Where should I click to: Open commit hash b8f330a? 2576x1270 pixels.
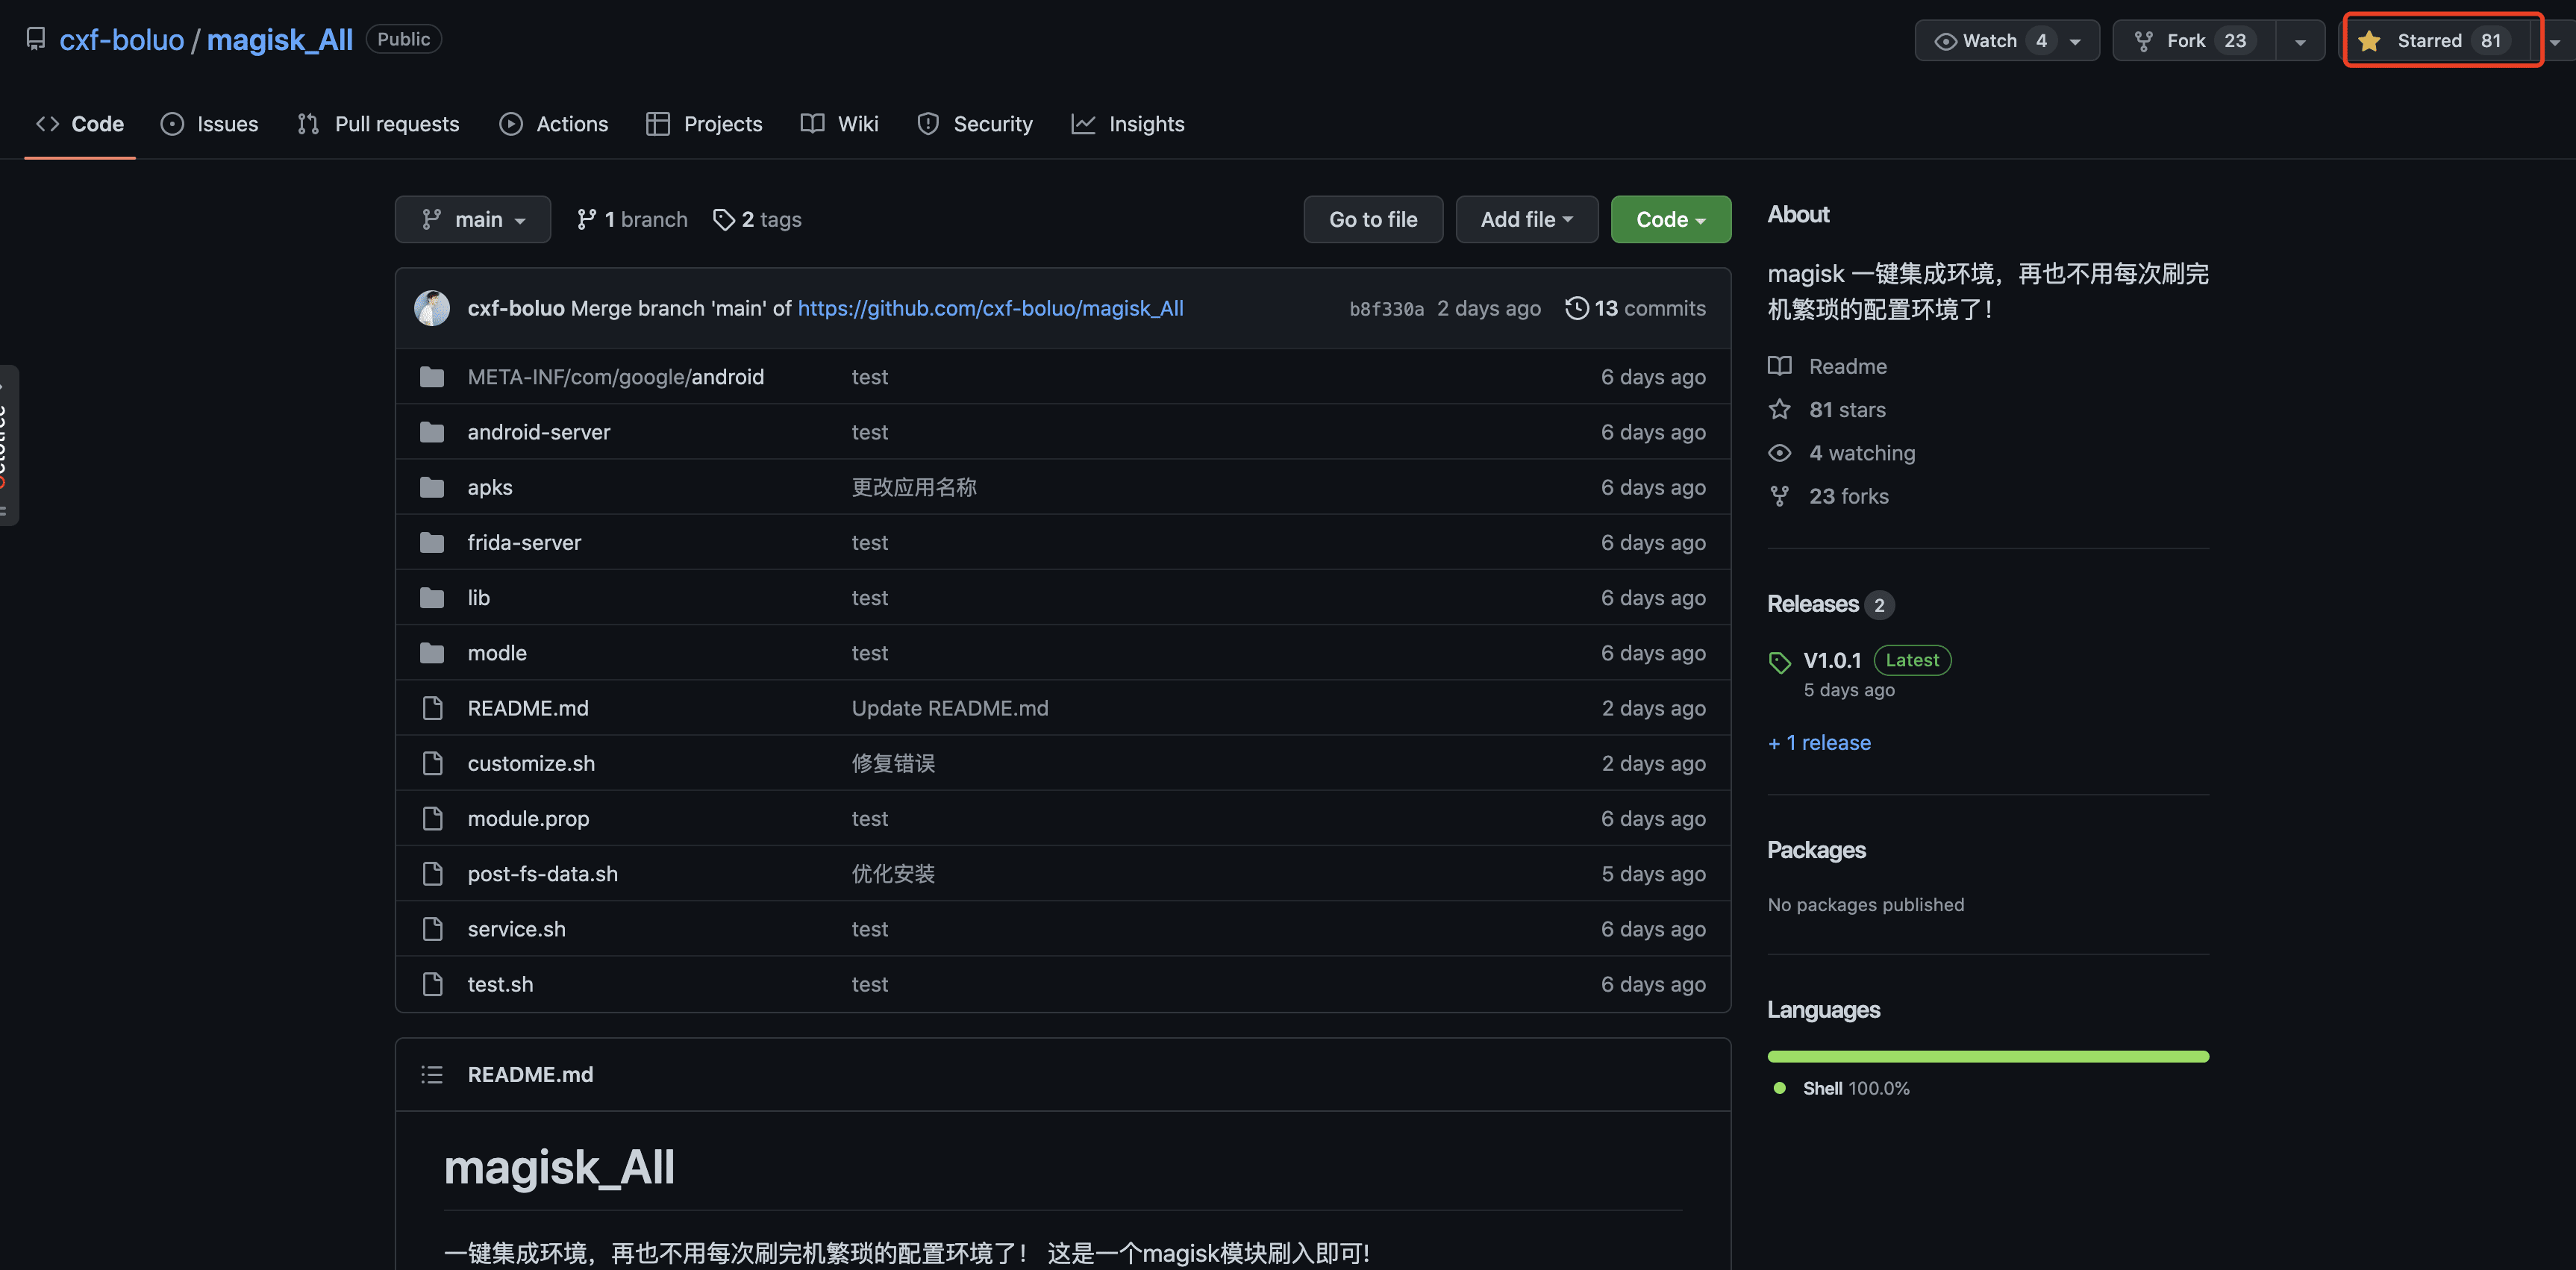pos(1386,309)
